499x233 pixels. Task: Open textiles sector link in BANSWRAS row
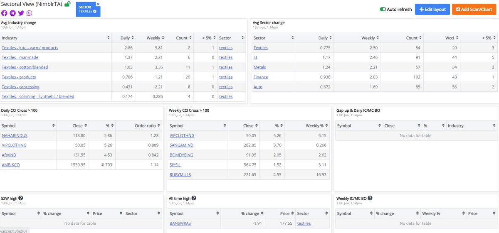pyautogui.click(x=304, y=223)
